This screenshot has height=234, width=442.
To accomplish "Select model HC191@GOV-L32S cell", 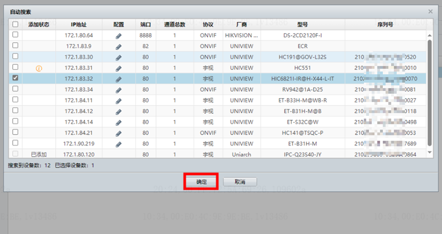I will [x=303, y=57].
